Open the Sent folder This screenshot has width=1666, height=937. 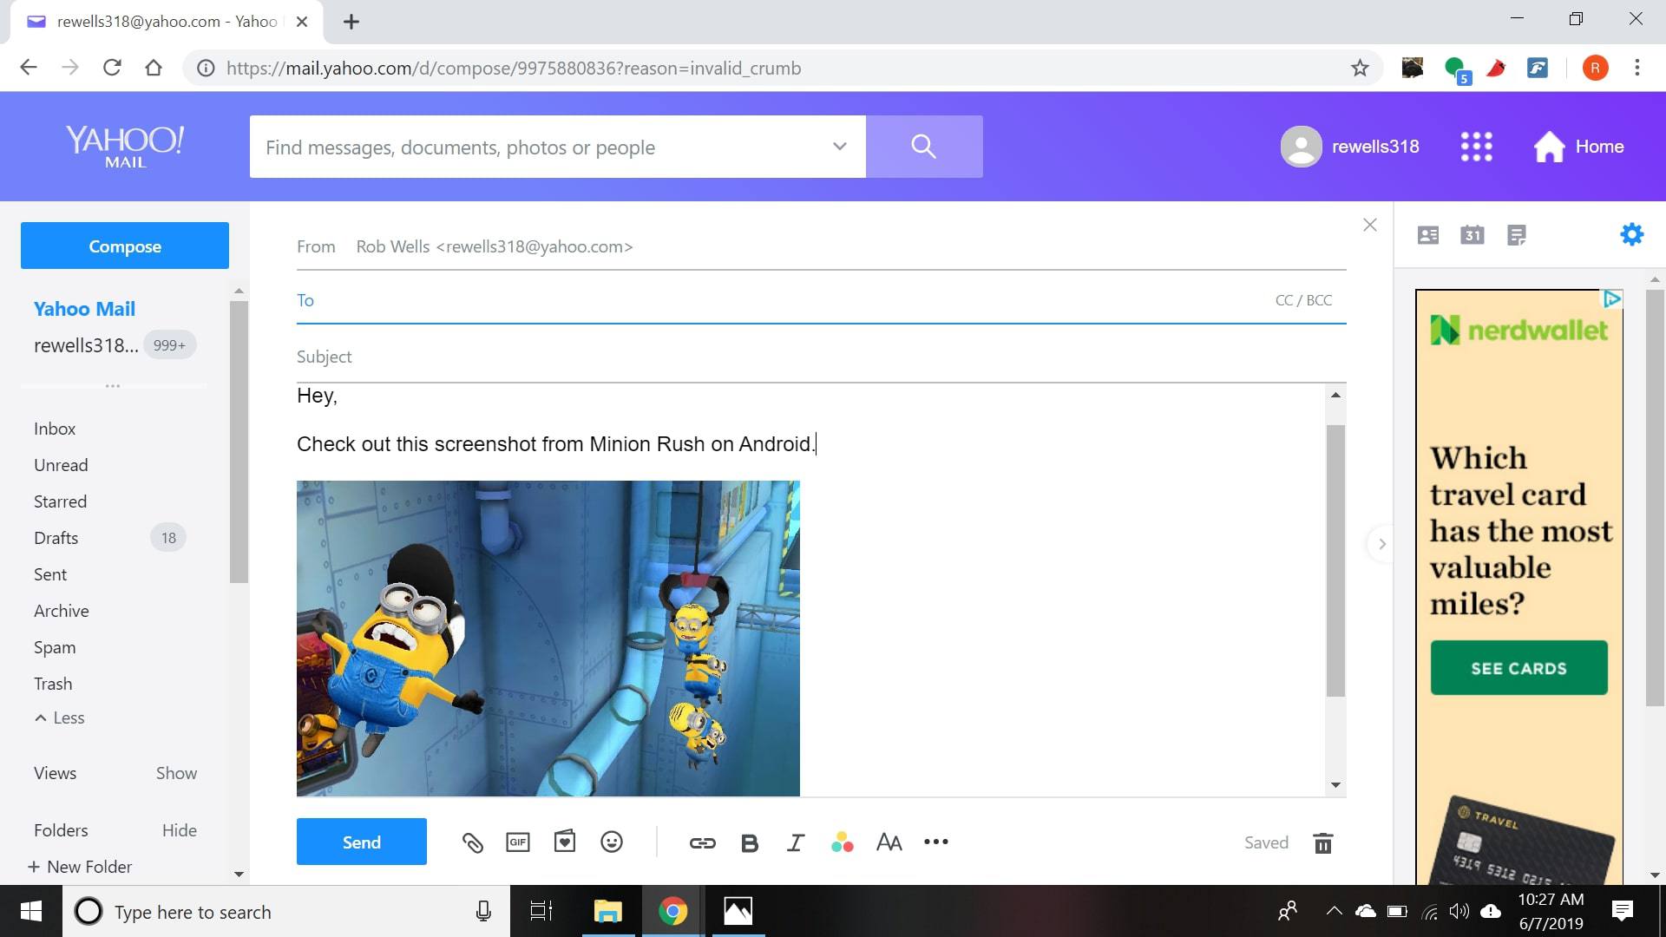(50, 574)
